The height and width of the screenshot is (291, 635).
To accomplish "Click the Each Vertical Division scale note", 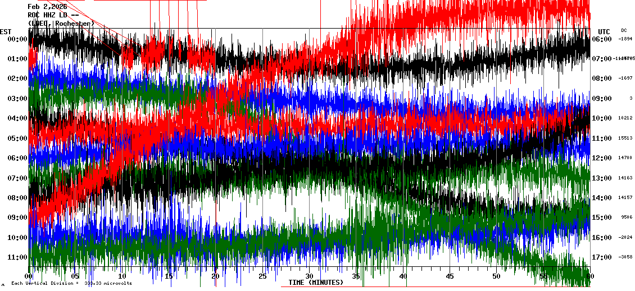I will pos(71,284).
